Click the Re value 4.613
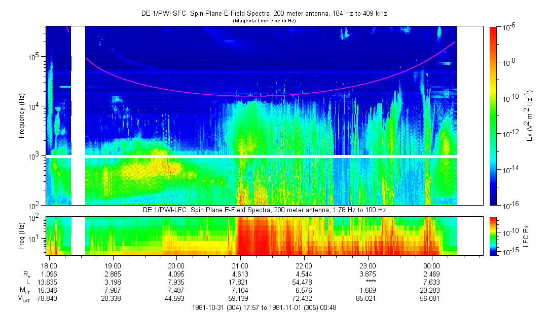 241,274
